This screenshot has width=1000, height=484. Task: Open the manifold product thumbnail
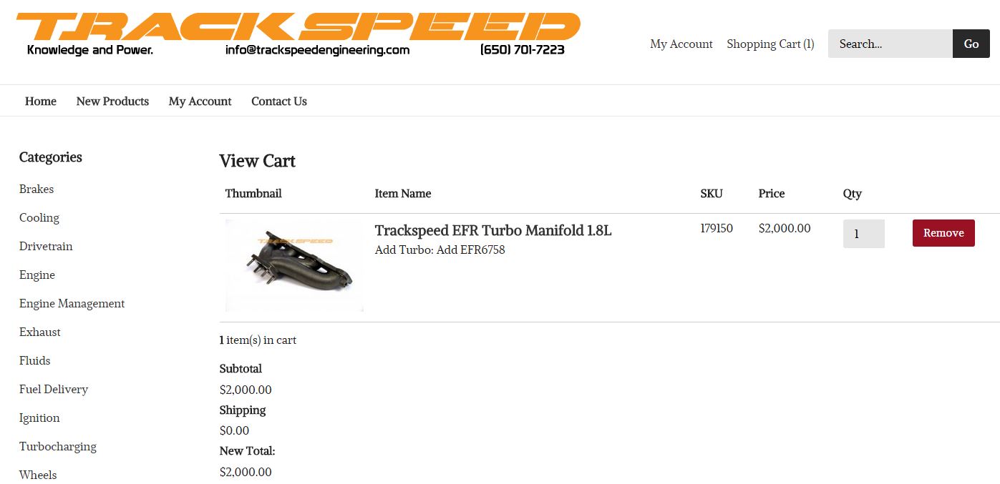[293, 265]
